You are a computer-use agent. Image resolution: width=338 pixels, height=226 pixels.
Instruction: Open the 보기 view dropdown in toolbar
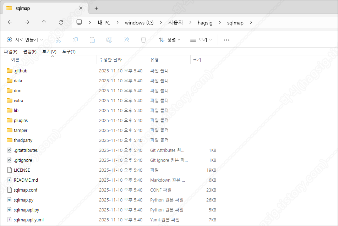coord(201,40)
